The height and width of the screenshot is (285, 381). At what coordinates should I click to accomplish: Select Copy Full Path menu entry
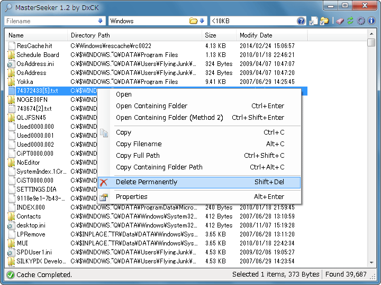[199, 156]
